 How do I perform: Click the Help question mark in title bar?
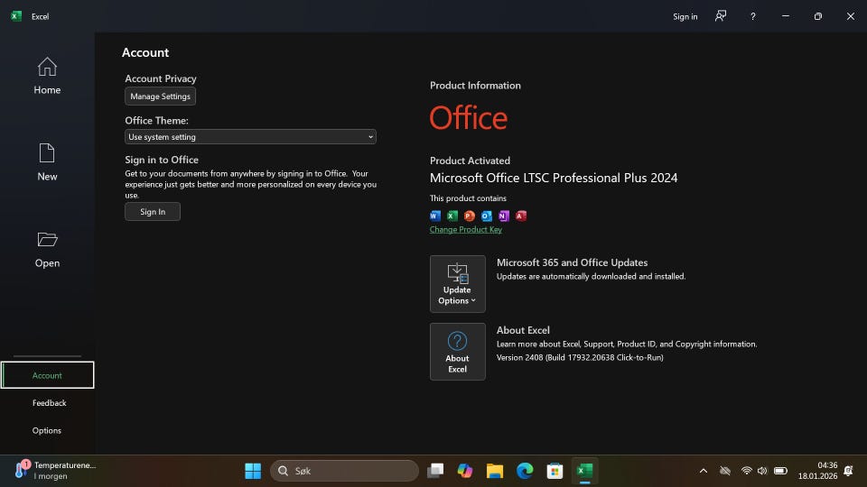753,16
